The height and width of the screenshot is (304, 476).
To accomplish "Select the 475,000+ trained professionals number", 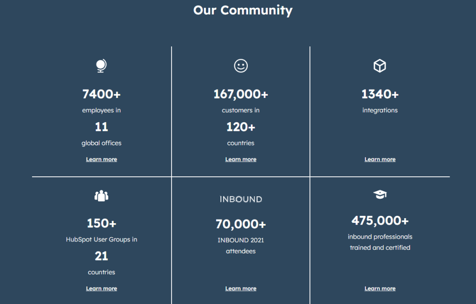I will [x=380, y=220].
